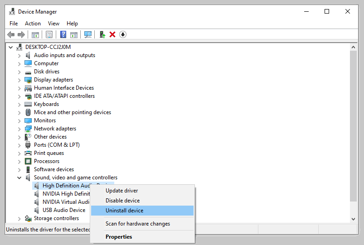The image size is (364, 245).
Task: Click the Print queues printer icon
Action: pyautogui.click(x=28, y=153)
